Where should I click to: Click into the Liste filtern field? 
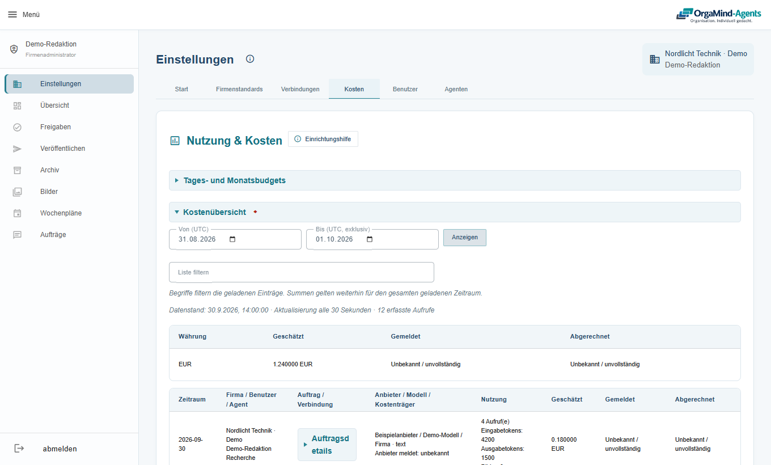click(302, 272)
